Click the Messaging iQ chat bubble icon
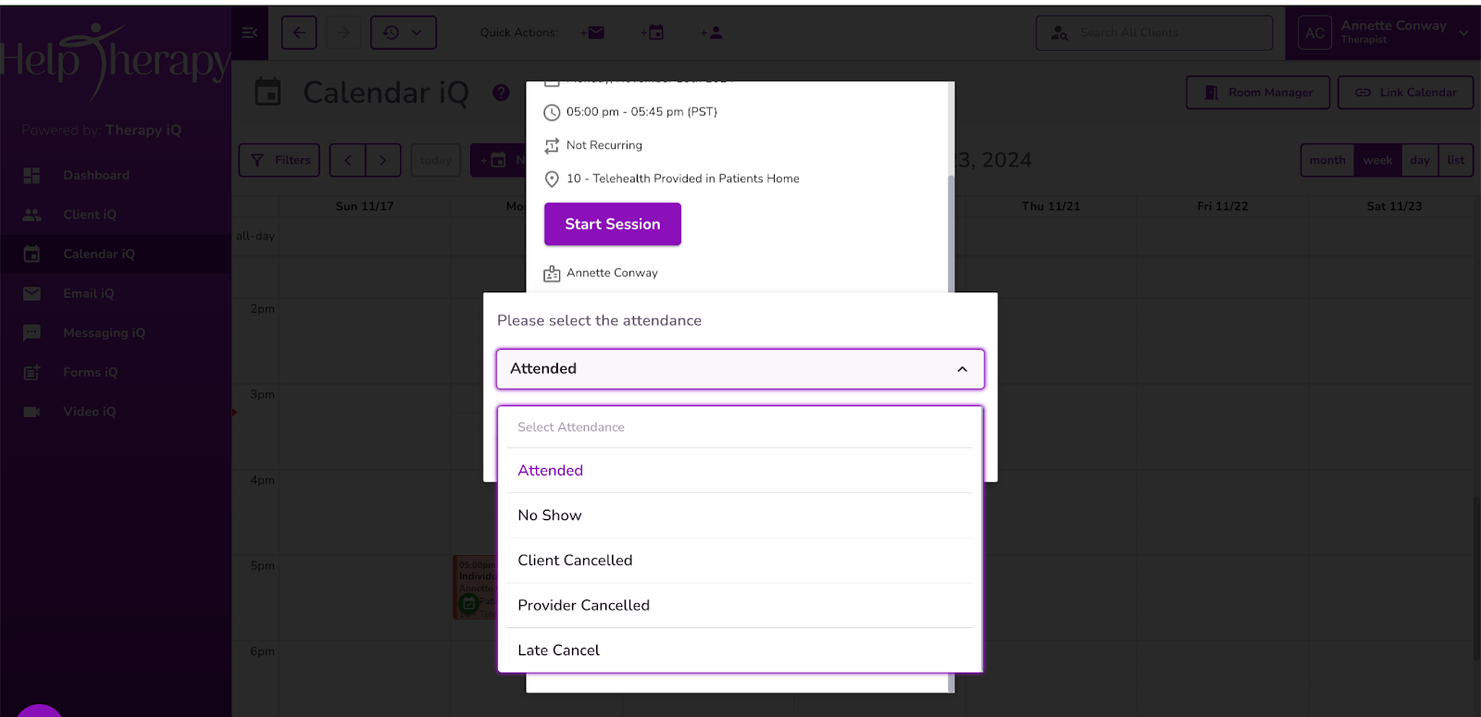The width and height of the screenshot is (1481, 717). [x=31, y=333]
